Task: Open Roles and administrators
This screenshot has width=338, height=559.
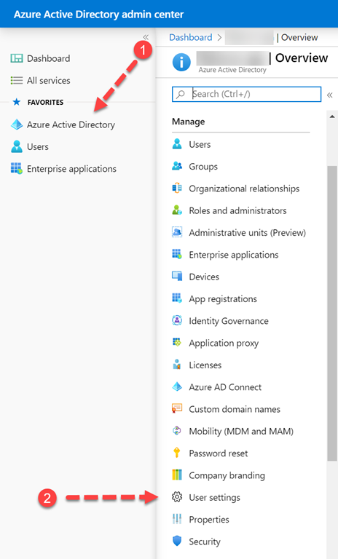Action: [x=237, y=210]
